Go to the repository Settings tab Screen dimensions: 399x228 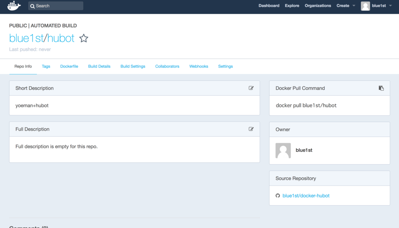coord(226,66)
